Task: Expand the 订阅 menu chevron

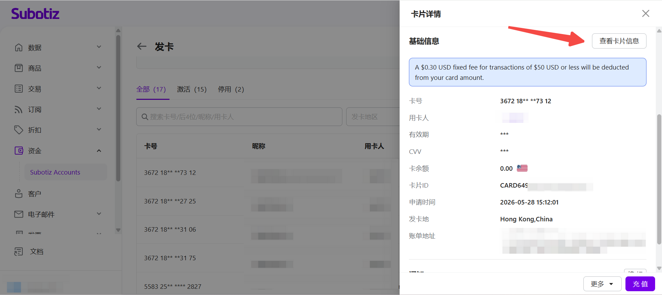Action: point(99,109)
